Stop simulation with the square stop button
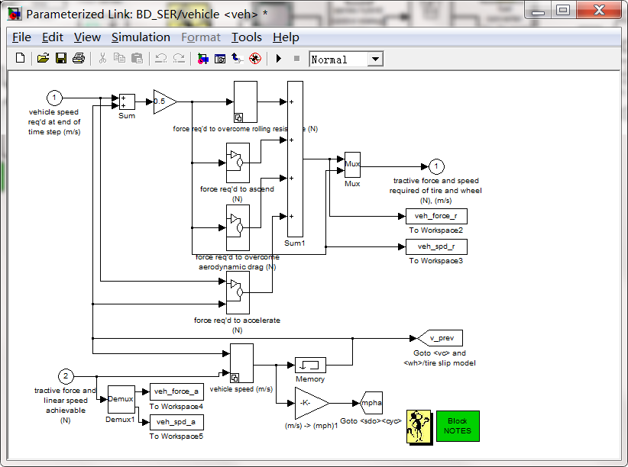 point(296,59)
